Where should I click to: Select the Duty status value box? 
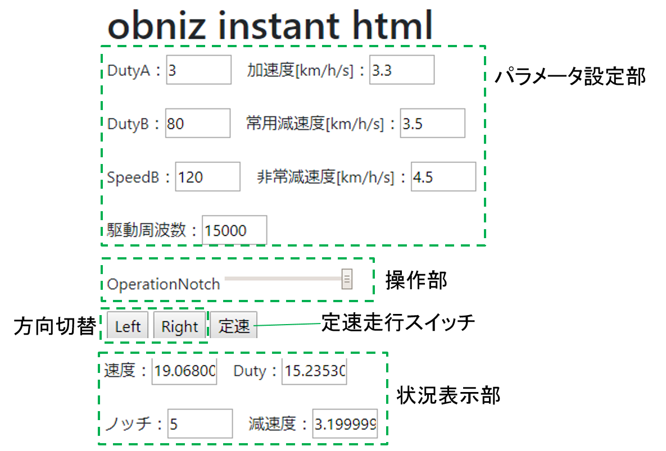click(x=314, y=371)
